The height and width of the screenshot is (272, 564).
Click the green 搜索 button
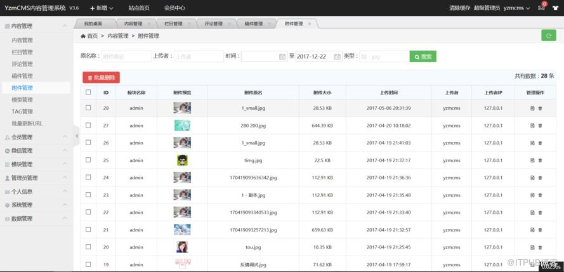point(423,56)
